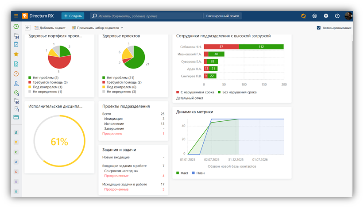The image size is (364, 208).
Task: Open the sidebar folder with 34 counter
Action: (x=16, y=36)
